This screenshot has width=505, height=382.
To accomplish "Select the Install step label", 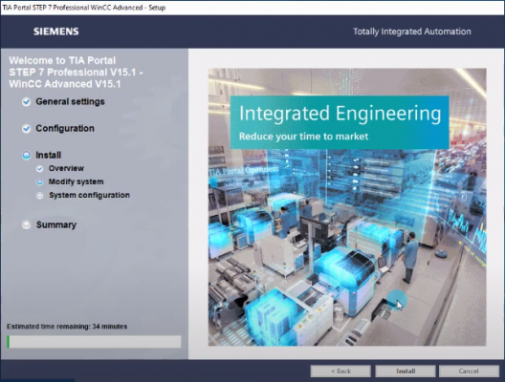I will [49, 155].
